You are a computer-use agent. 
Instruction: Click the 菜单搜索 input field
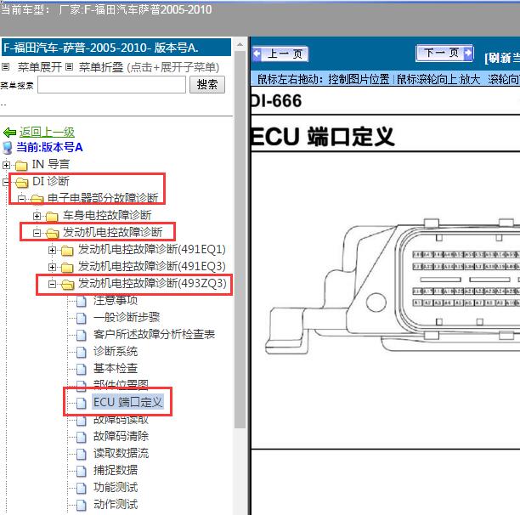pos(111,85)
